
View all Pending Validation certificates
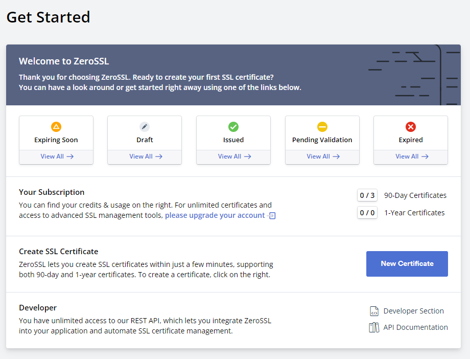tap(323, 156)
